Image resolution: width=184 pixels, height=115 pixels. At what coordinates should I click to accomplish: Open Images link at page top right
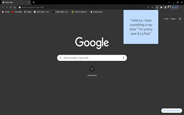tap(173, 19)
